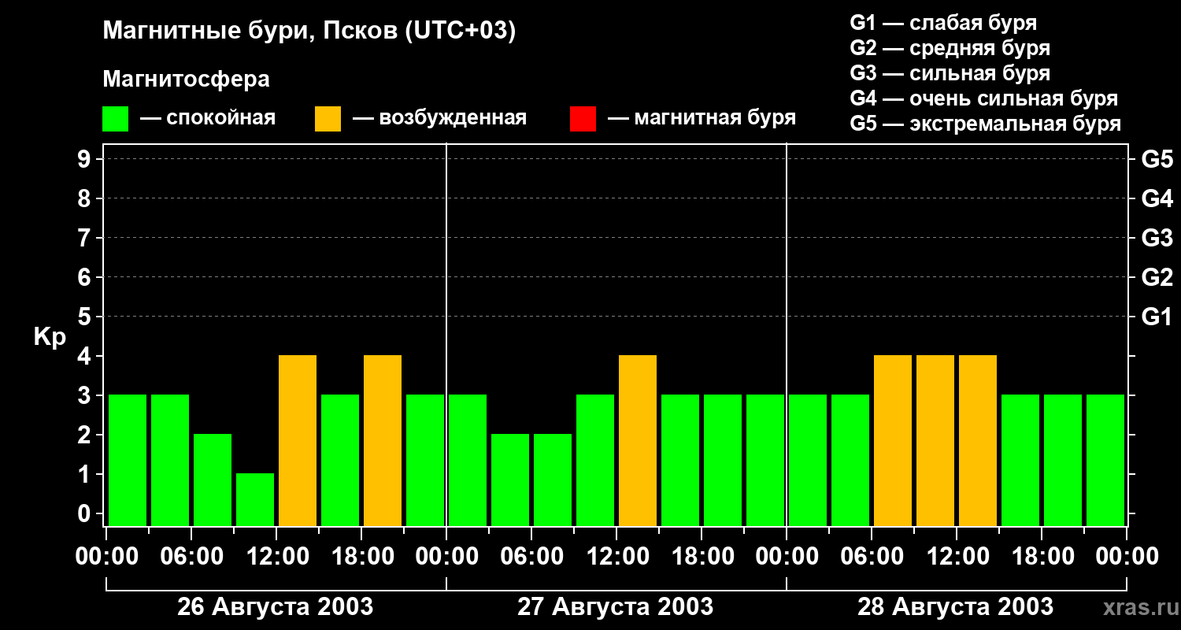Click the line «G5 — экстремальная буря»
This screenshot has width=1181, height=630.
[x=986, y=124]
